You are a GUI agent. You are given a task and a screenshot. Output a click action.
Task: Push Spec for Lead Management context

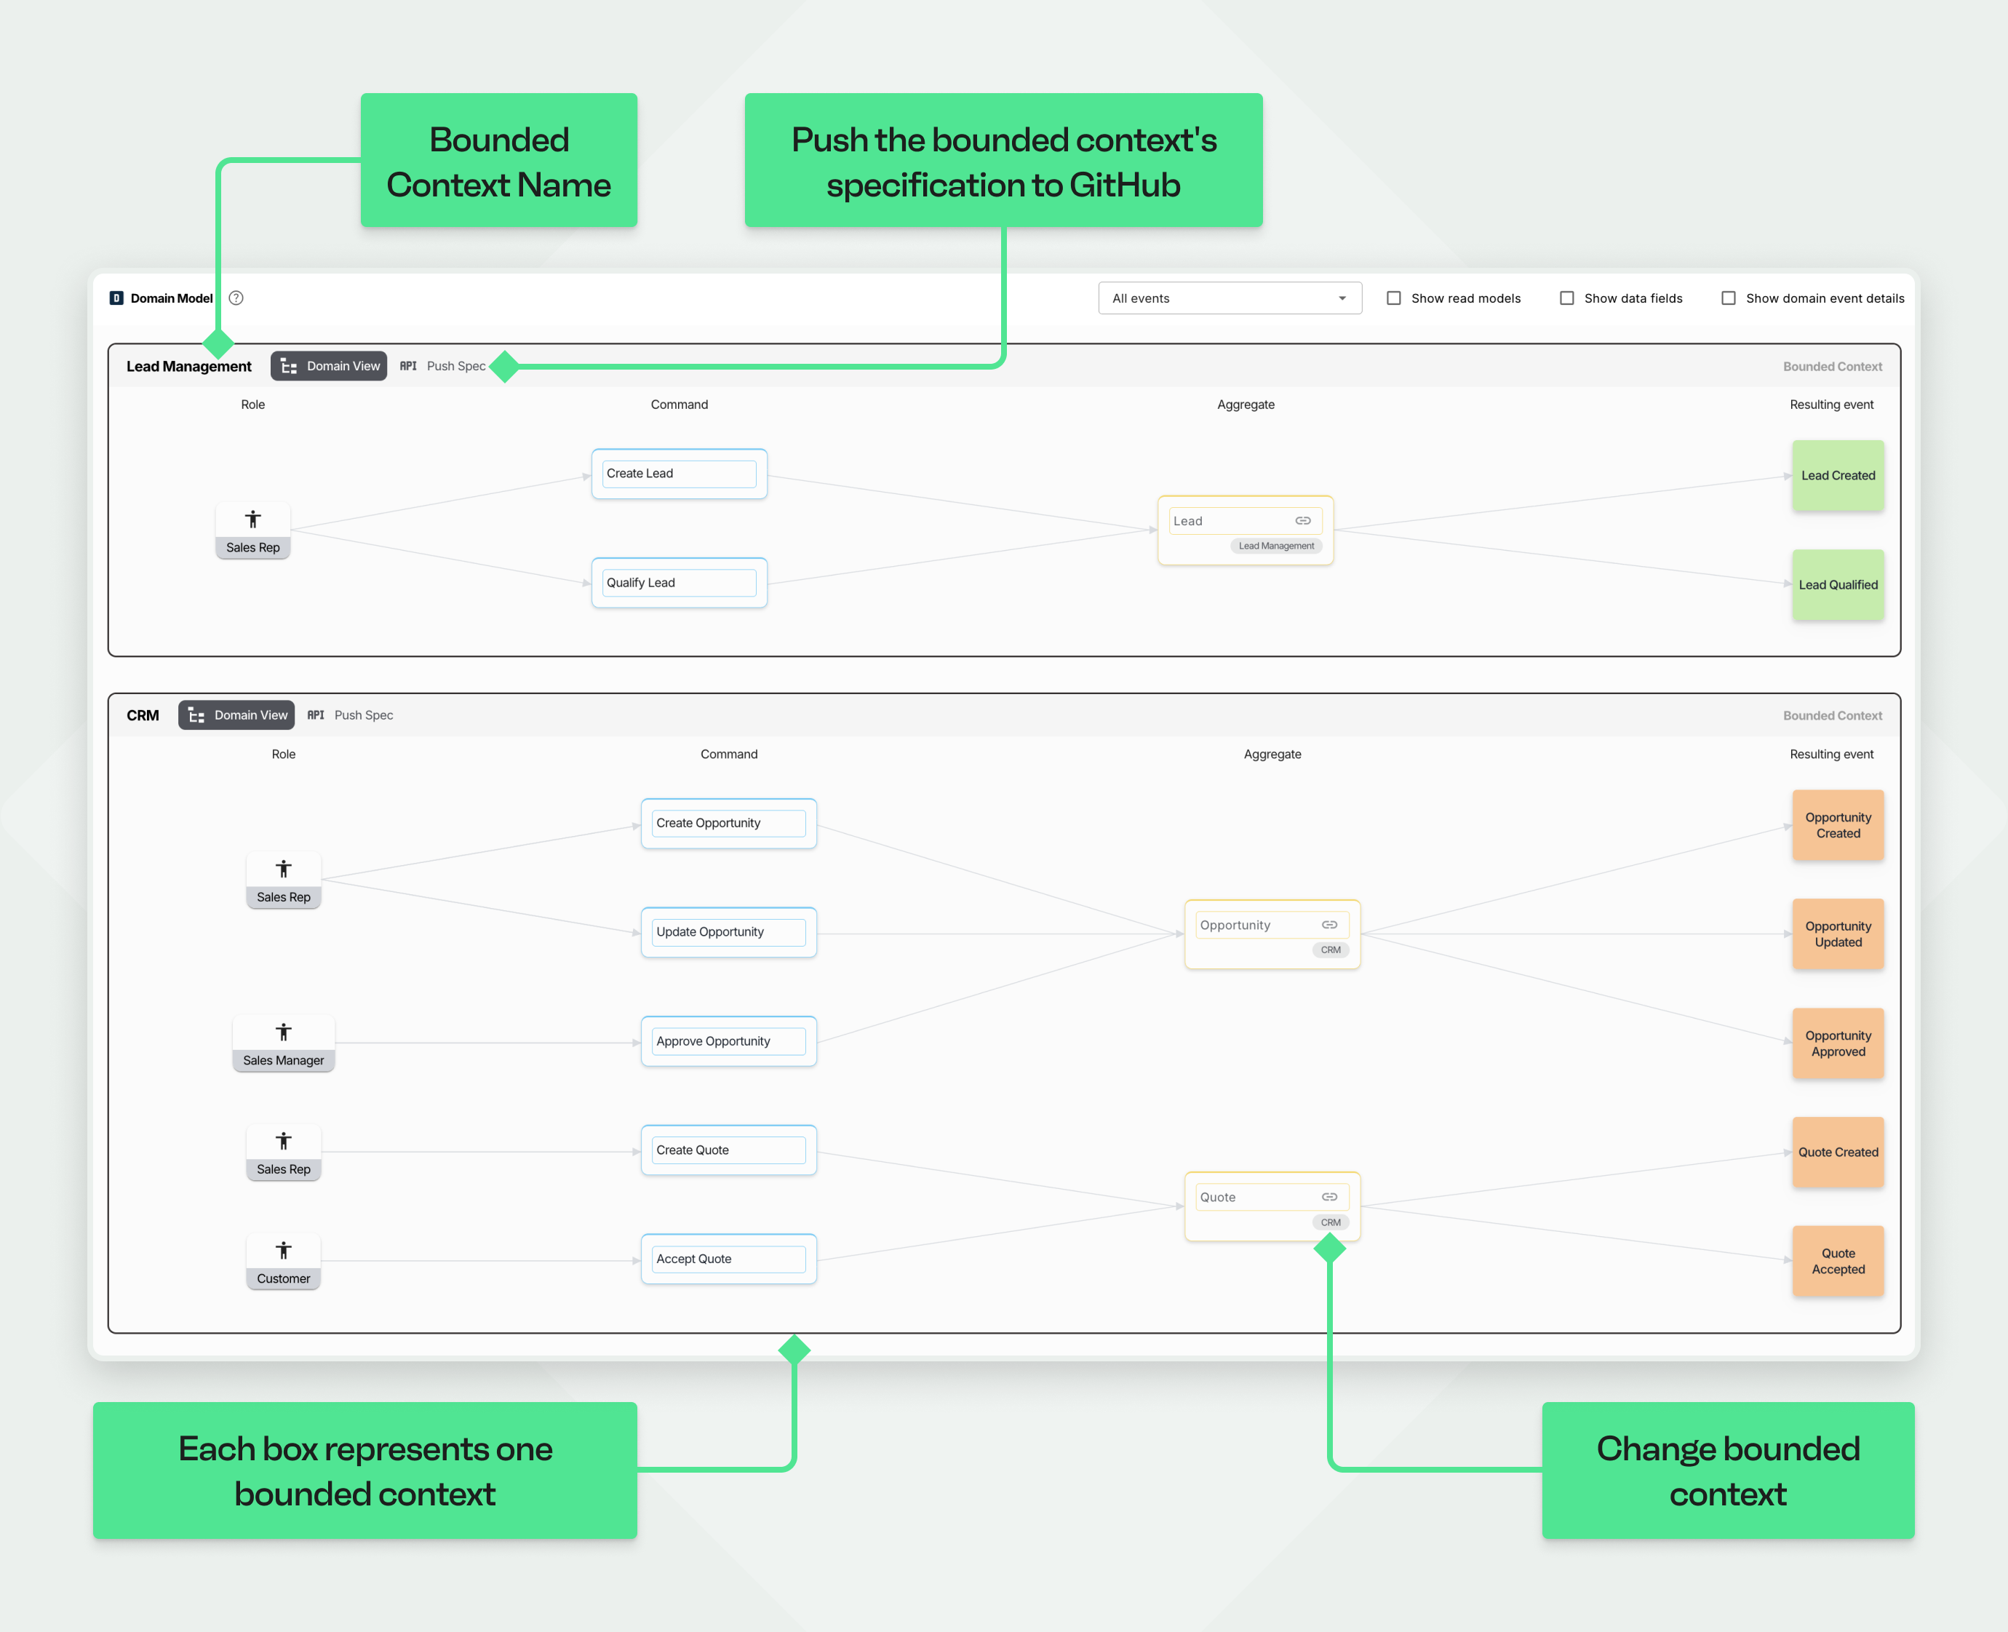456,366
